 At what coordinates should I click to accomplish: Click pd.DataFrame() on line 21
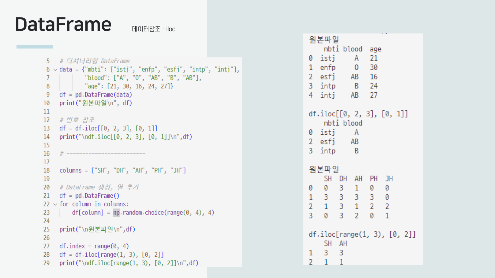[97, 196]
